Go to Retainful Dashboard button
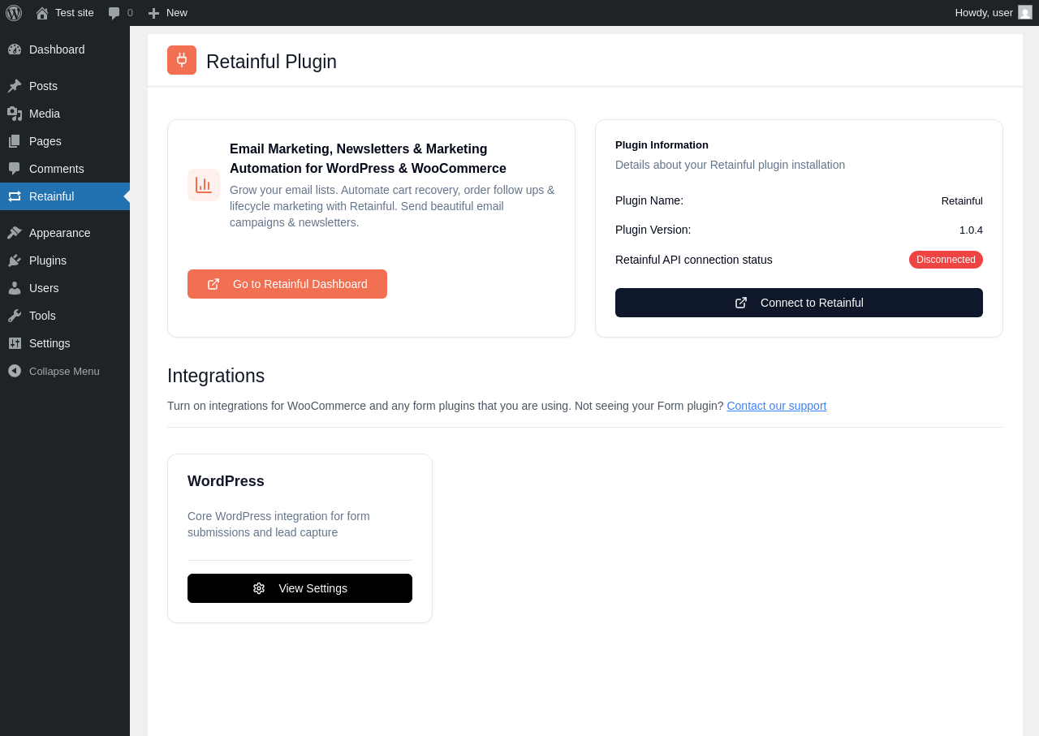1039x736 pixels. (287, 284)
